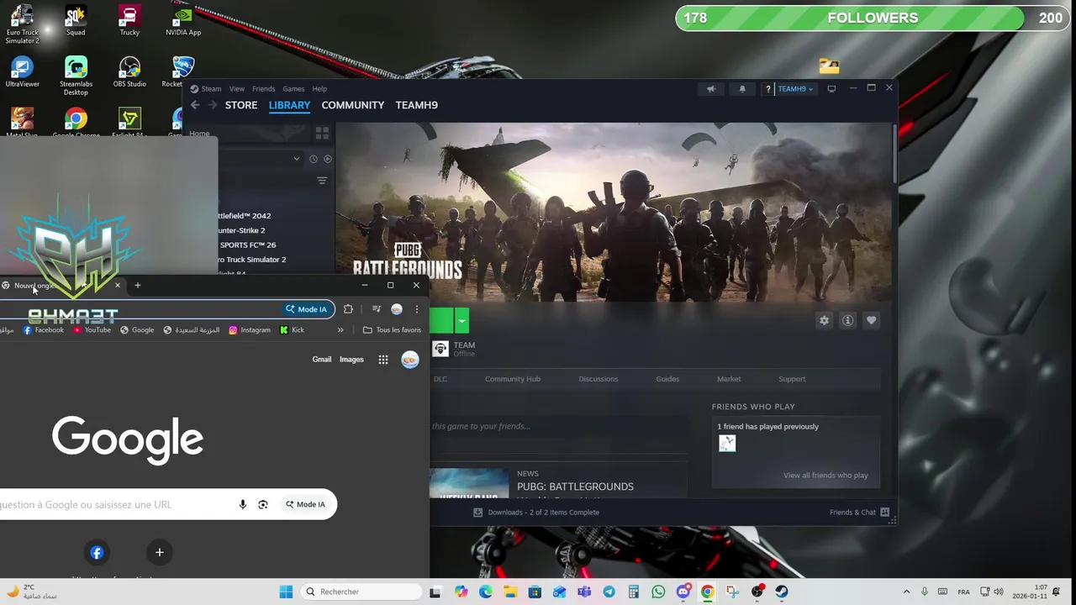Open PUBG Support link
The image size is (1076, 605).
pyautogui.click(x=792, y=379)
